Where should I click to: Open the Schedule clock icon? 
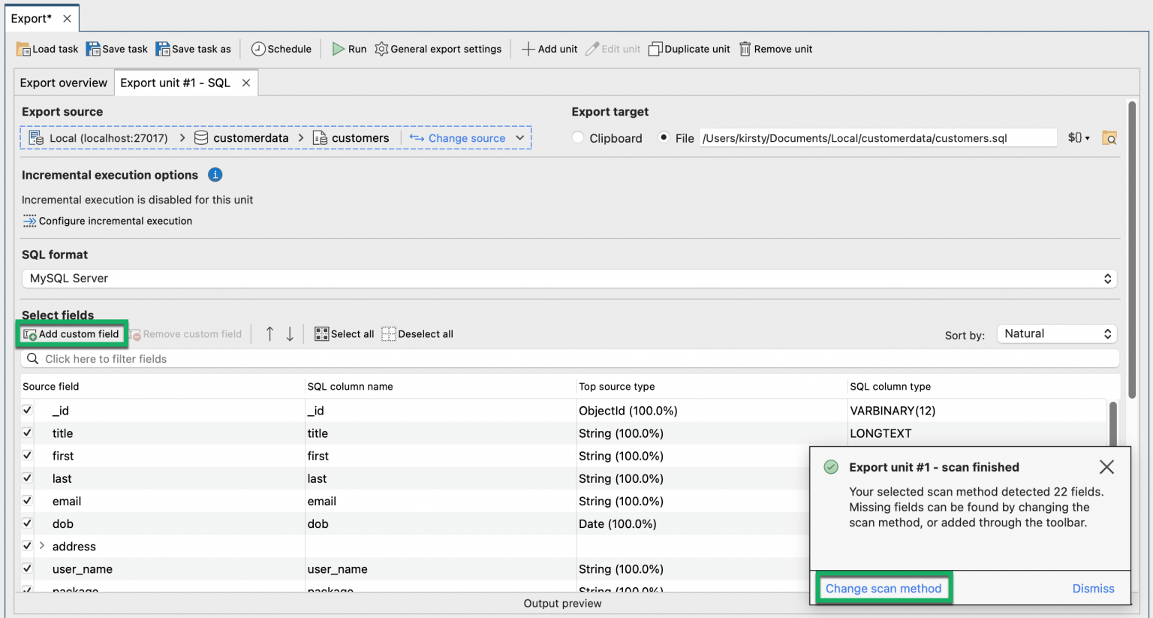(258, 49)
